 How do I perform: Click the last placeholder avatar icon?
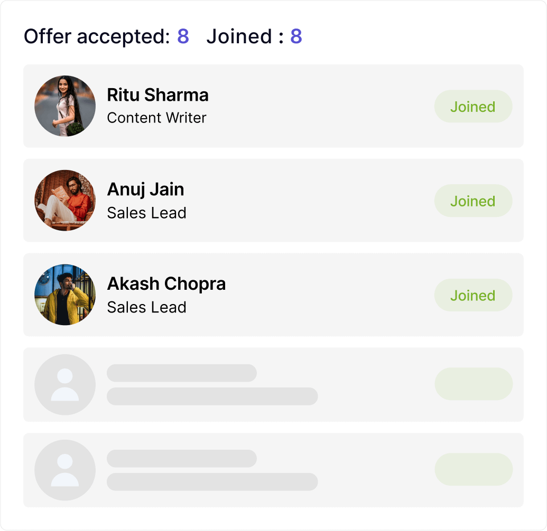pos(65,470)
